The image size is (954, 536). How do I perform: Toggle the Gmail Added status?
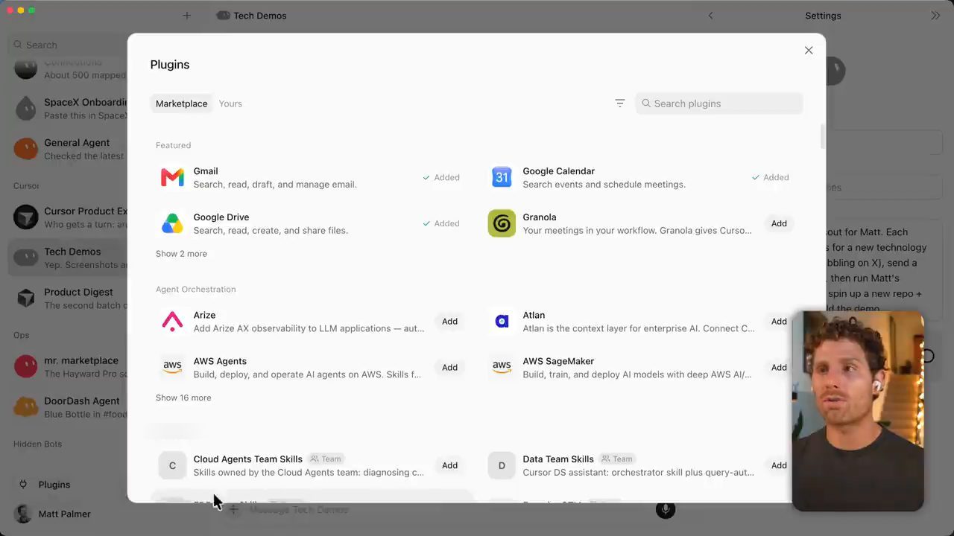pyautogui.click(x=441, y=177)
